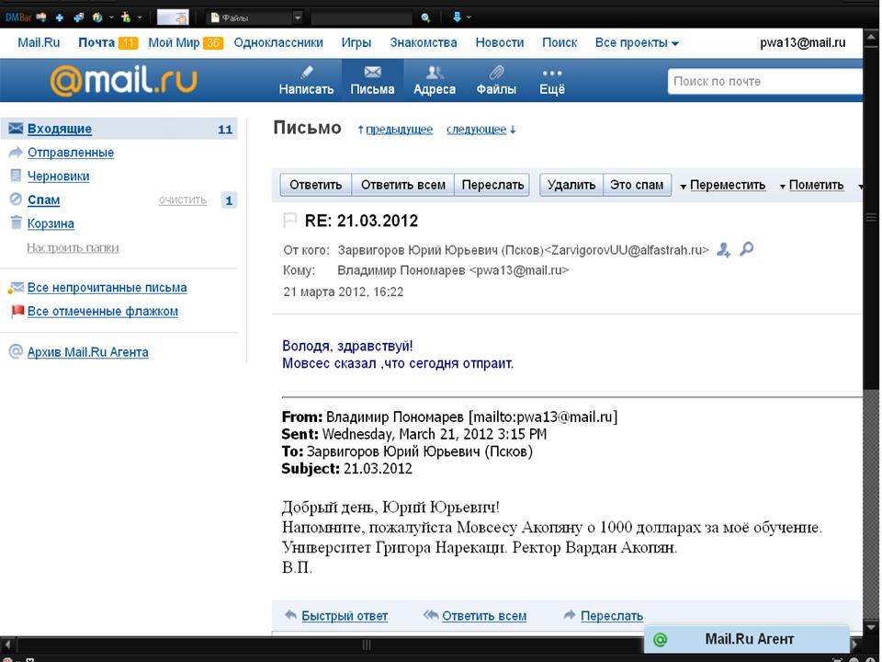882x662 pixels.
Task: Expand Все проекты dropdown
Action: (x=637, y=43)
